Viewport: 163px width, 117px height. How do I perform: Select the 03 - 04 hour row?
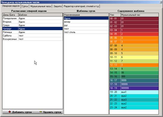coord(134,30)
